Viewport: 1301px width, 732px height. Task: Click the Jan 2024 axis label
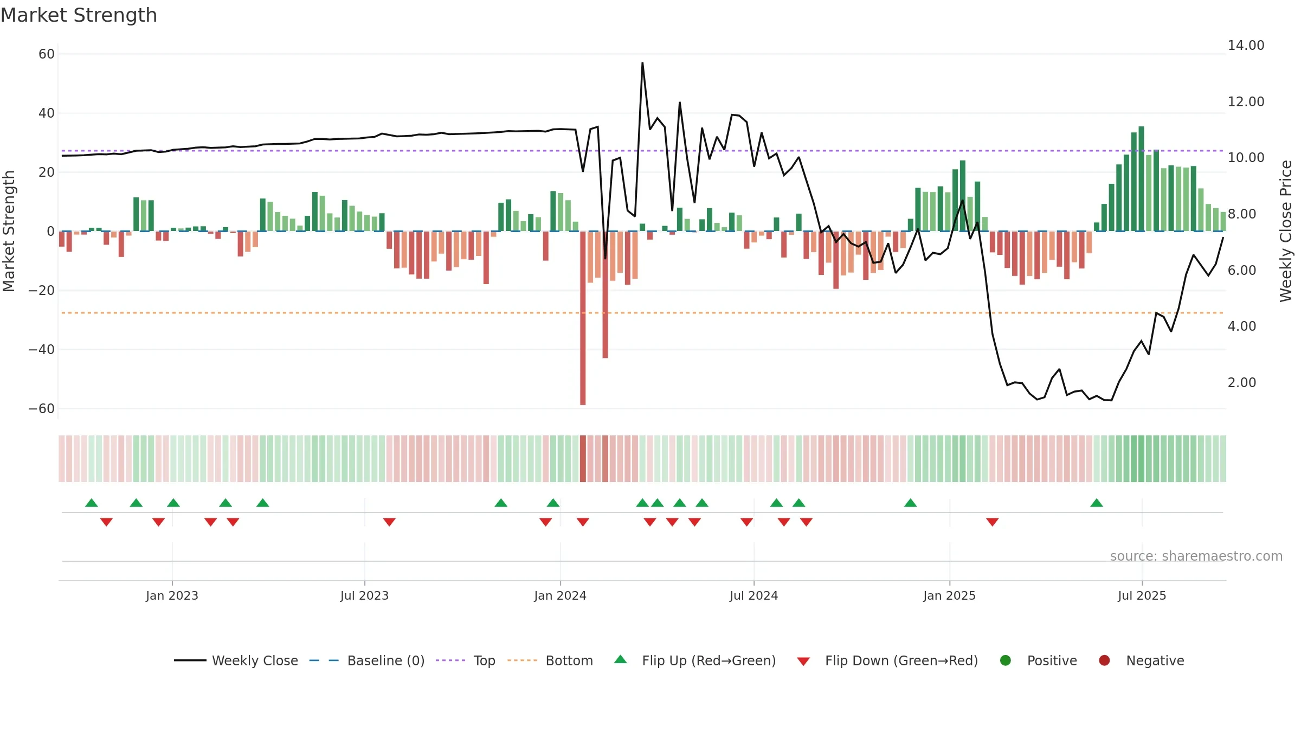pyautogui.click(x=560, y=595)
